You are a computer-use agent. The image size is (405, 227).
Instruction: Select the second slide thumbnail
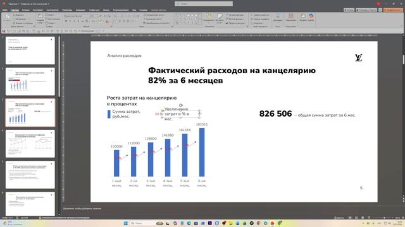point(30,81)
